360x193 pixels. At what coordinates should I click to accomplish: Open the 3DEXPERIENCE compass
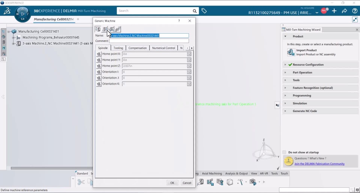pyautogui.click(x=22, y=14)
